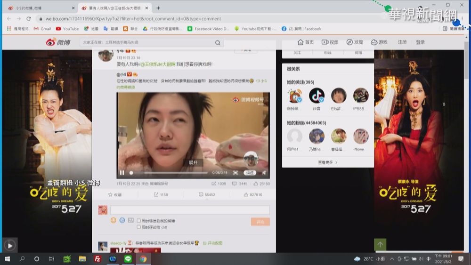
Task: Click the video progress bar
Action: (170, 173)
